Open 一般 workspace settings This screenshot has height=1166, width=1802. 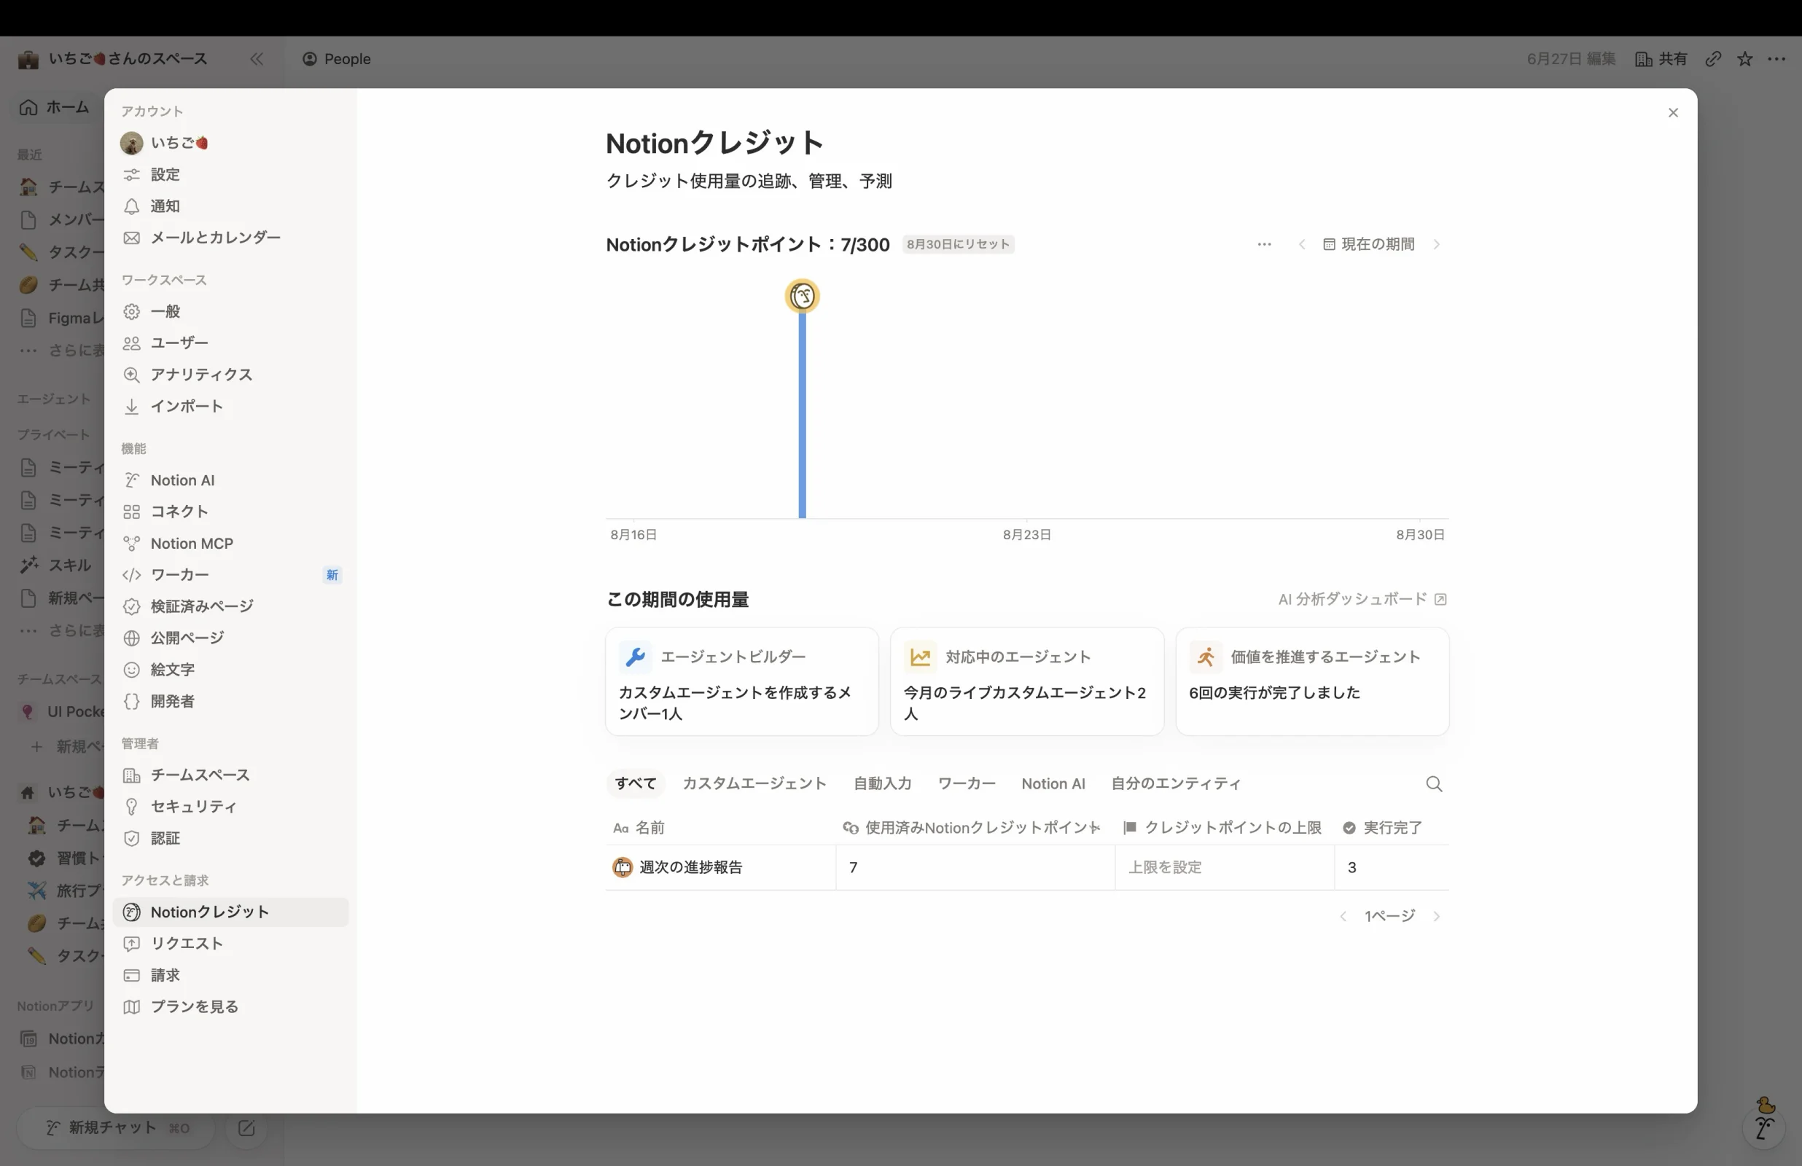point(230,311)
